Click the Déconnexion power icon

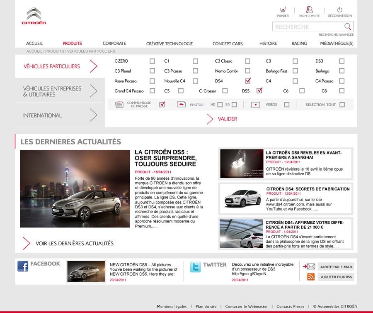tap(340, 10)
